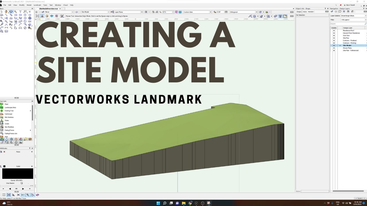This screenshot has width=367, height=206.
Task: Click the Fit to Objects zoom icon
Action: tap(157, 12)
